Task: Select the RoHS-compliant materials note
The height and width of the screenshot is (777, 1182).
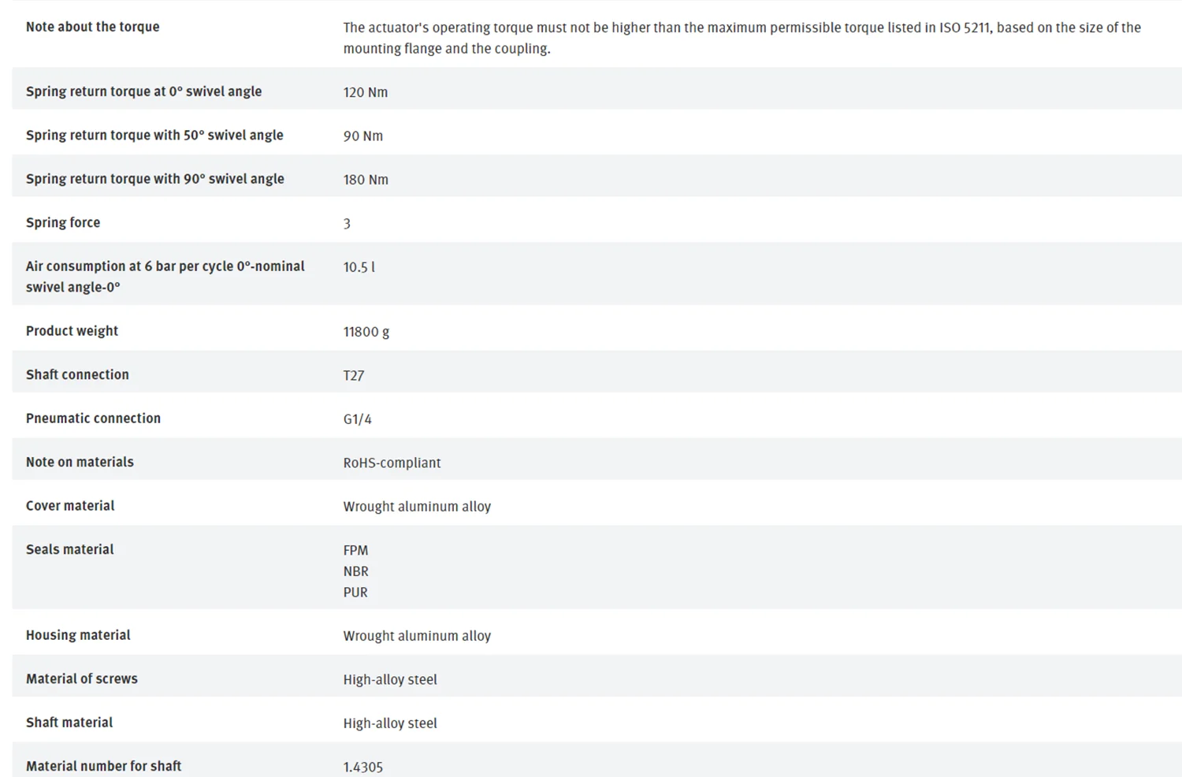Action: pyautogui.click(x=392, y=463)
